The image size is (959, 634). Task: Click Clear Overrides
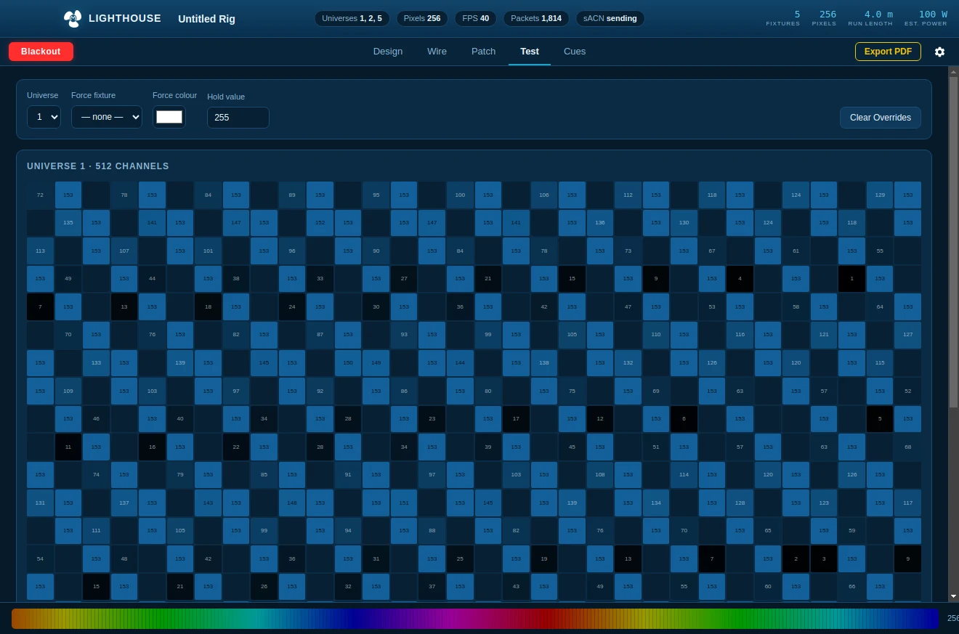pyautogui.click(x=881, y=118)
